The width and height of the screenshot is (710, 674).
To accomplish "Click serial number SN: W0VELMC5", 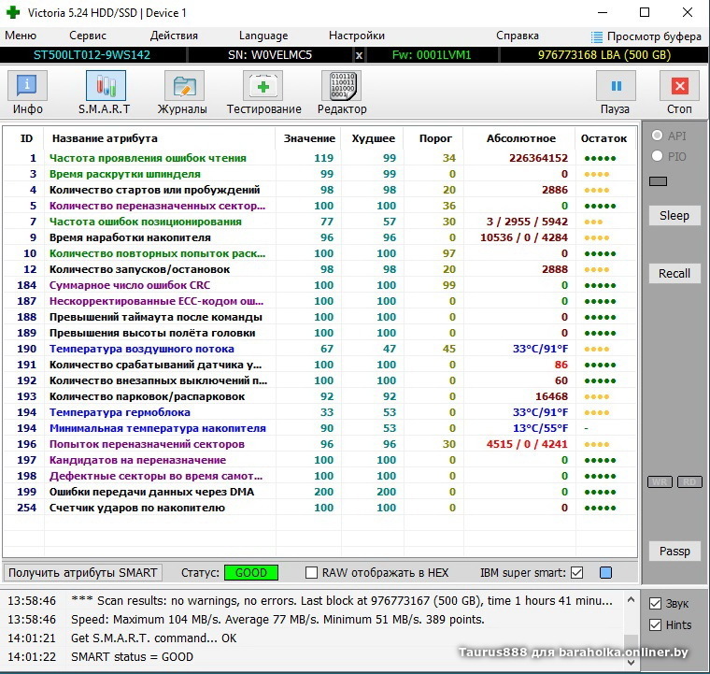I will (270, 55).
